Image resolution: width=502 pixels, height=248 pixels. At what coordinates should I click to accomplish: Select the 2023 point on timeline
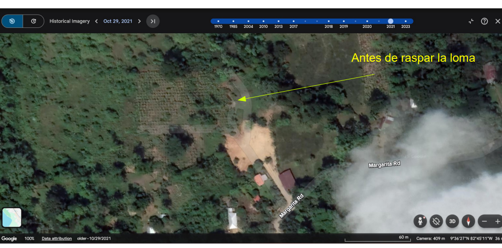[405, 21]
